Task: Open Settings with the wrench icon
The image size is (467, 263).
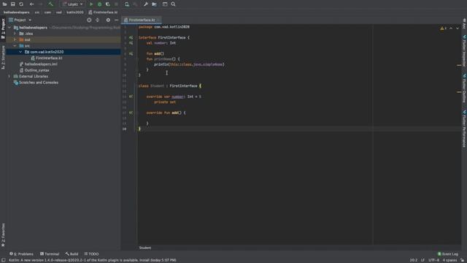Action: tap(146, 4)
